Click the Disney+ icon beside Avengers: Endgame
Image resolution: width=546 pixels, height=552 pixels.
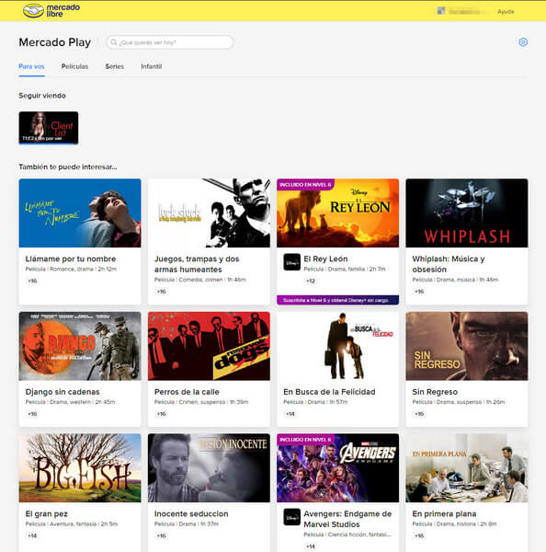pyautogui.click(x=292, y=517)
